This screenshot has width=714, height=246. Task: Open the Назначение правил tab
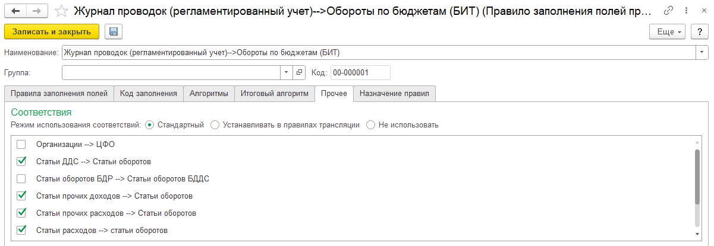click(x=395, y=94)
